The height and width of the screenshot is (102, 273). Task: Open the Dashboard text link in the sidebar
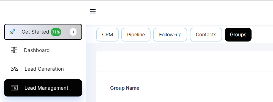tap(37, 50)
